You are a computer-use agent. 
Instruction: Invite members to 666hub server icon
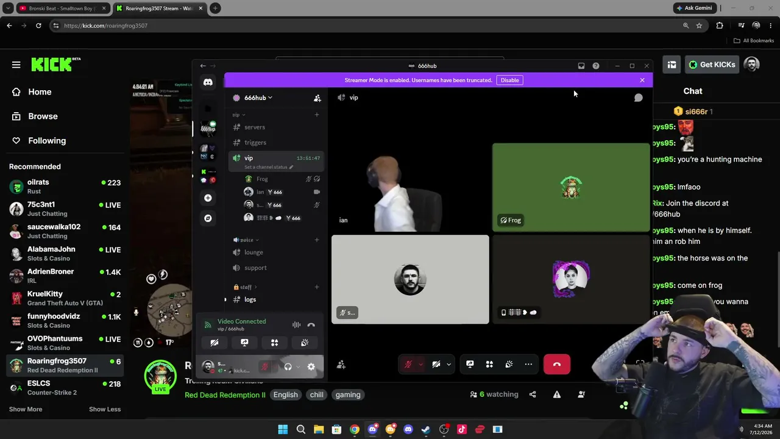click(317, 98)
